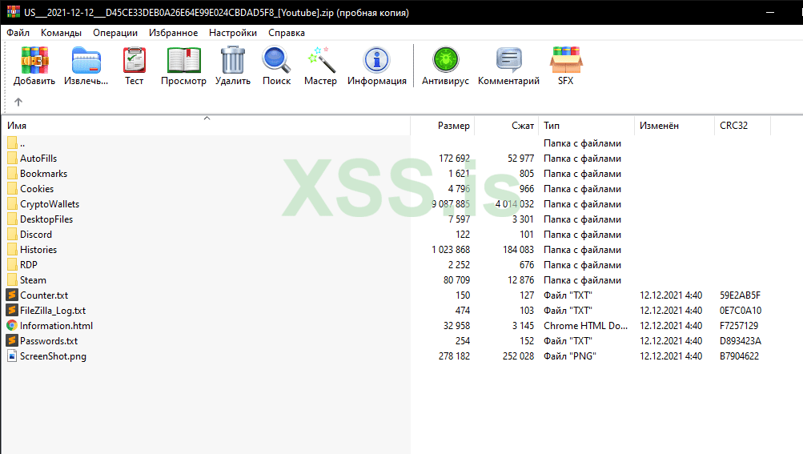Click the Steam folder icon
The width and height of the screenshot is (803, 454).
12,279
